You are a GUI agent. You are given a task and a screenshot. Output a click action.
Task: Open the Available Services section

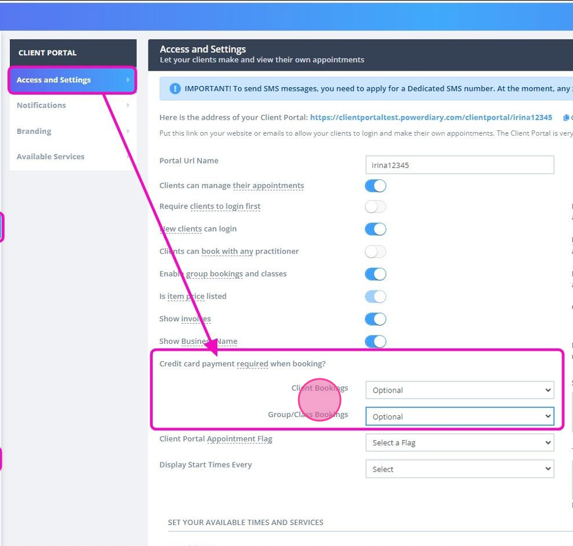tap(50, 157)
